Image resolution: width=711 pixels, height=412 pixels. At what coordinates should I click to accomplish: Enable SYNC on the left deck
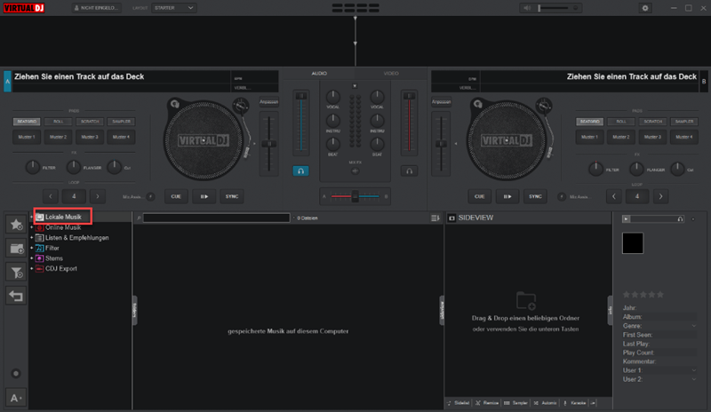pos(231,196)
